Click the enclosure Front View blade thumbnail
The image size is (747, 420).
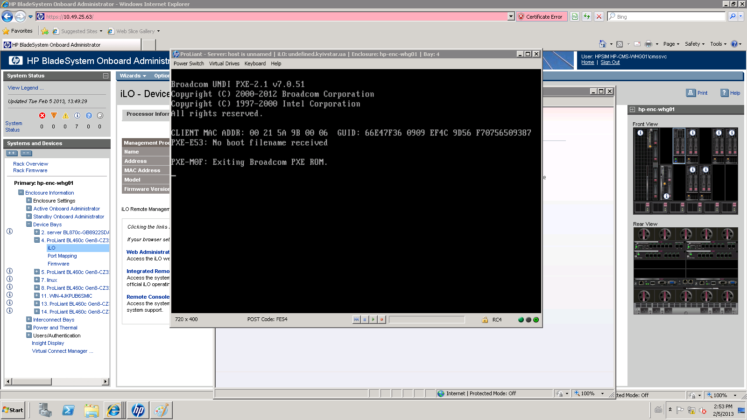click(x=685, y=171)
